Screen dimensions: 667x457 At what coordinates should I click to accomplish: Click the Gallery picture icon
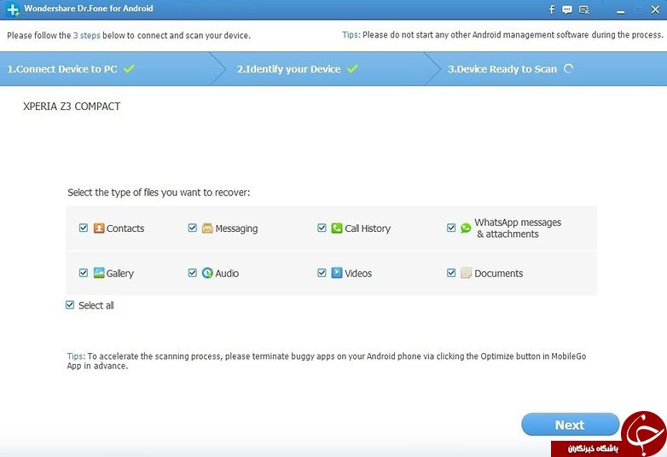point(99,273)
